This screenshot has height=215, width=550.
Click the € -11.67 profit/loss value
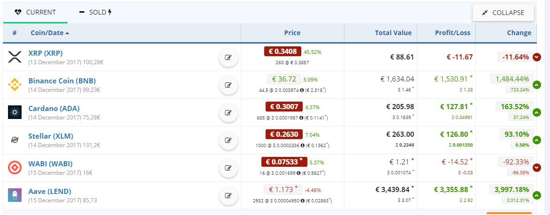(x=460, y=57)
